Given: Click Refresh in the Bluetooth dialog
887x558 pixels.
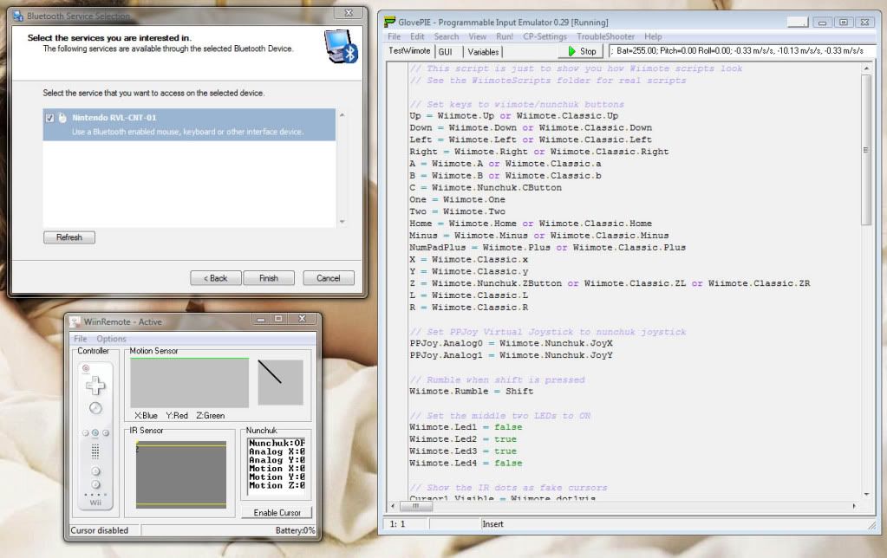Looking at the screenshot, I should (69, 237).
